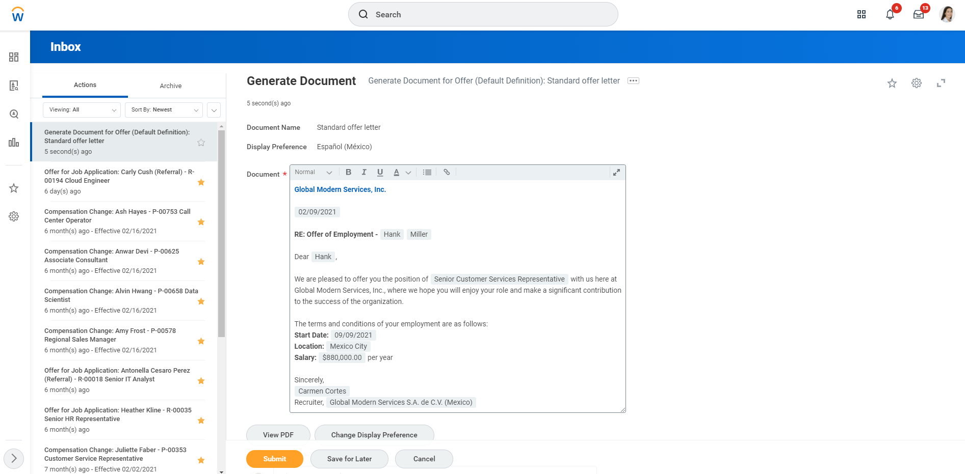Click the text color A icon
The height and width of the screenshot is (474, 965).
click(x=396, y=172)
